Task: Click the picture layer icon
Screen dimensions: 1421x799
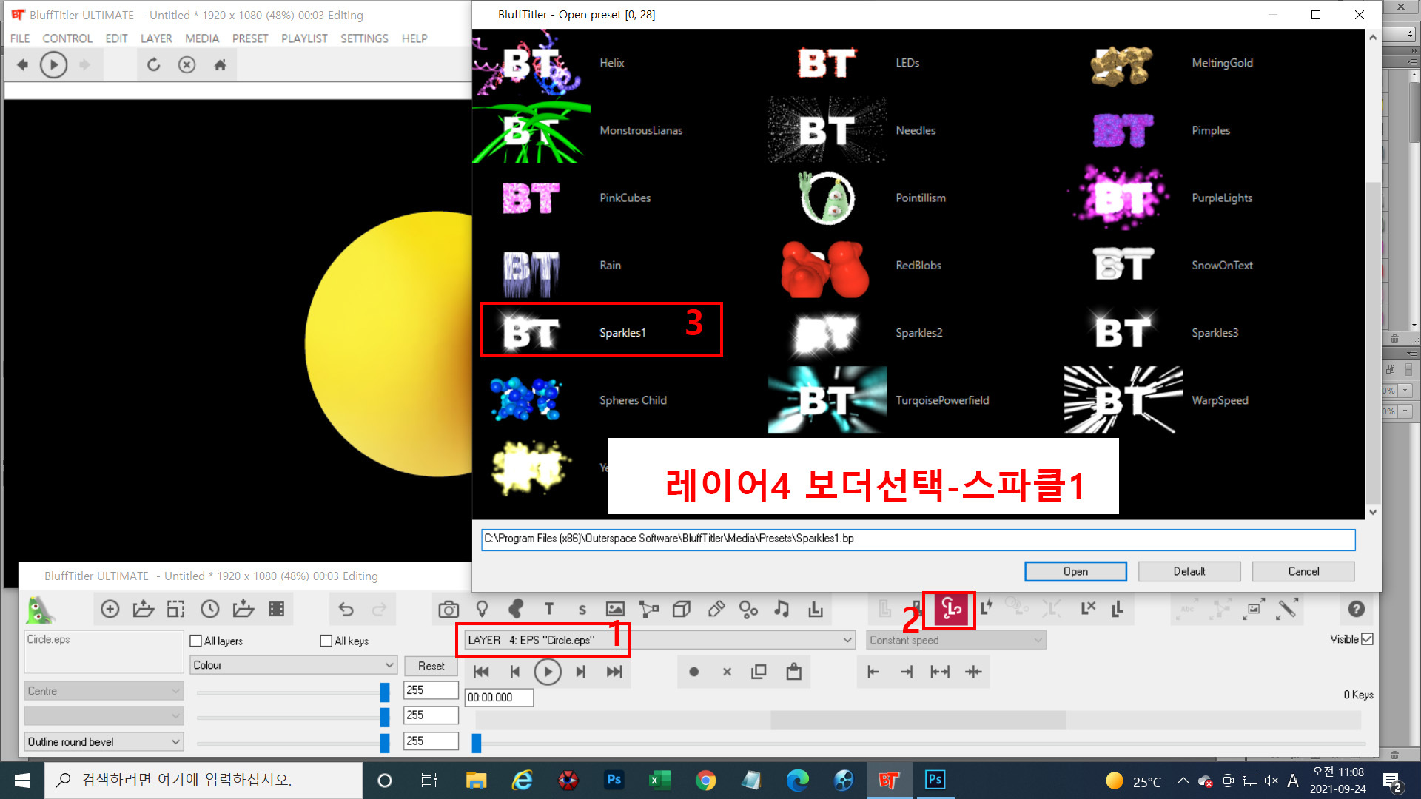Action: (x=615, y=609)
